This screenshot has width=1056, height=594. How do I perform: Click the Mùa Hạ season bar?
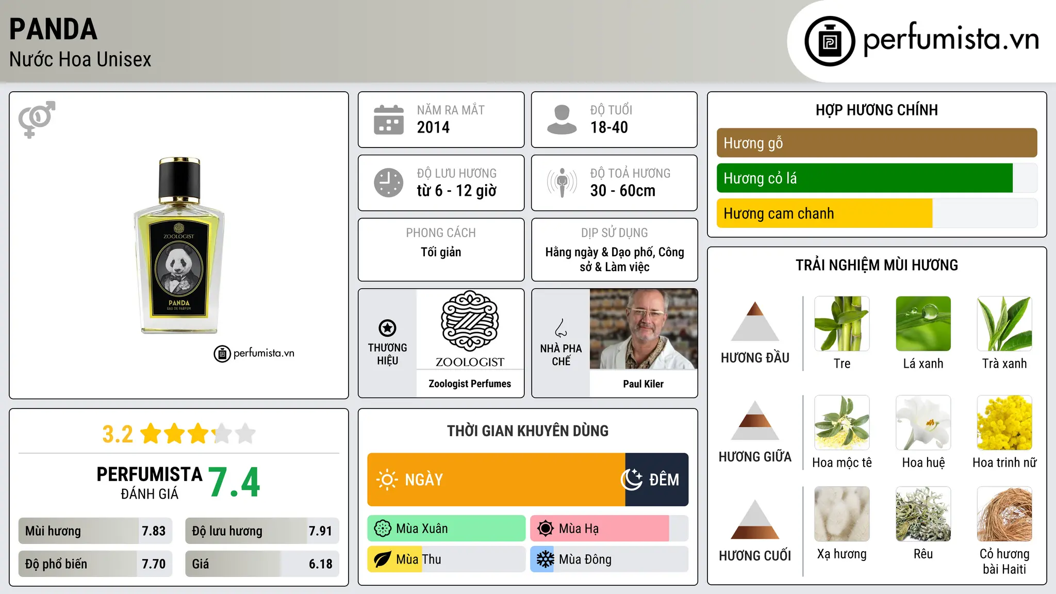pyautogui.click(x=609, y=529)
